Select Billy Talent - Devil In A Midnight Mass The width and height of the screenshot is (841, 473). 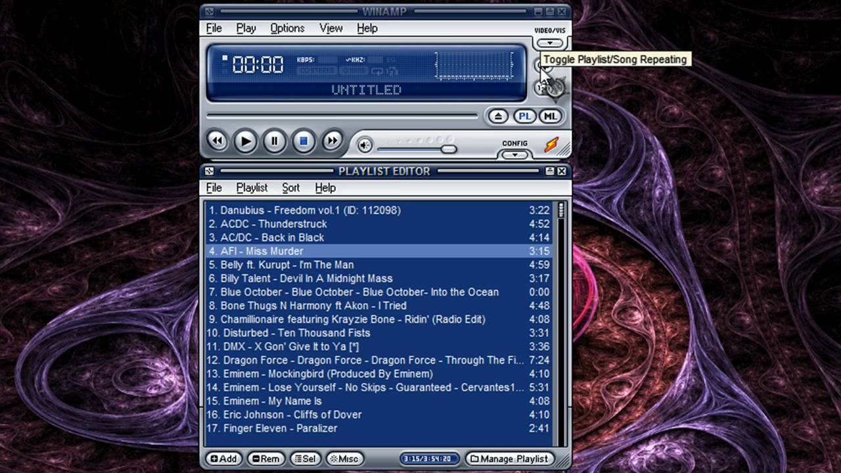(379, 279)
